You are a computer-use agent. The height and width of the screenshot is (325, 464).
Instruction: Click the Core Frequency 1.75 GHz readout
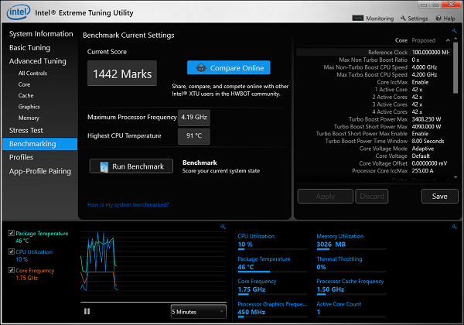(272, 286)
